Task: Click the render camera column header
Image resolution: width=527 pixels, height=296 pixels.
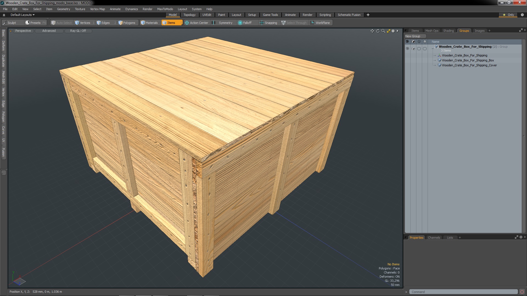Action: click(413, 42)
